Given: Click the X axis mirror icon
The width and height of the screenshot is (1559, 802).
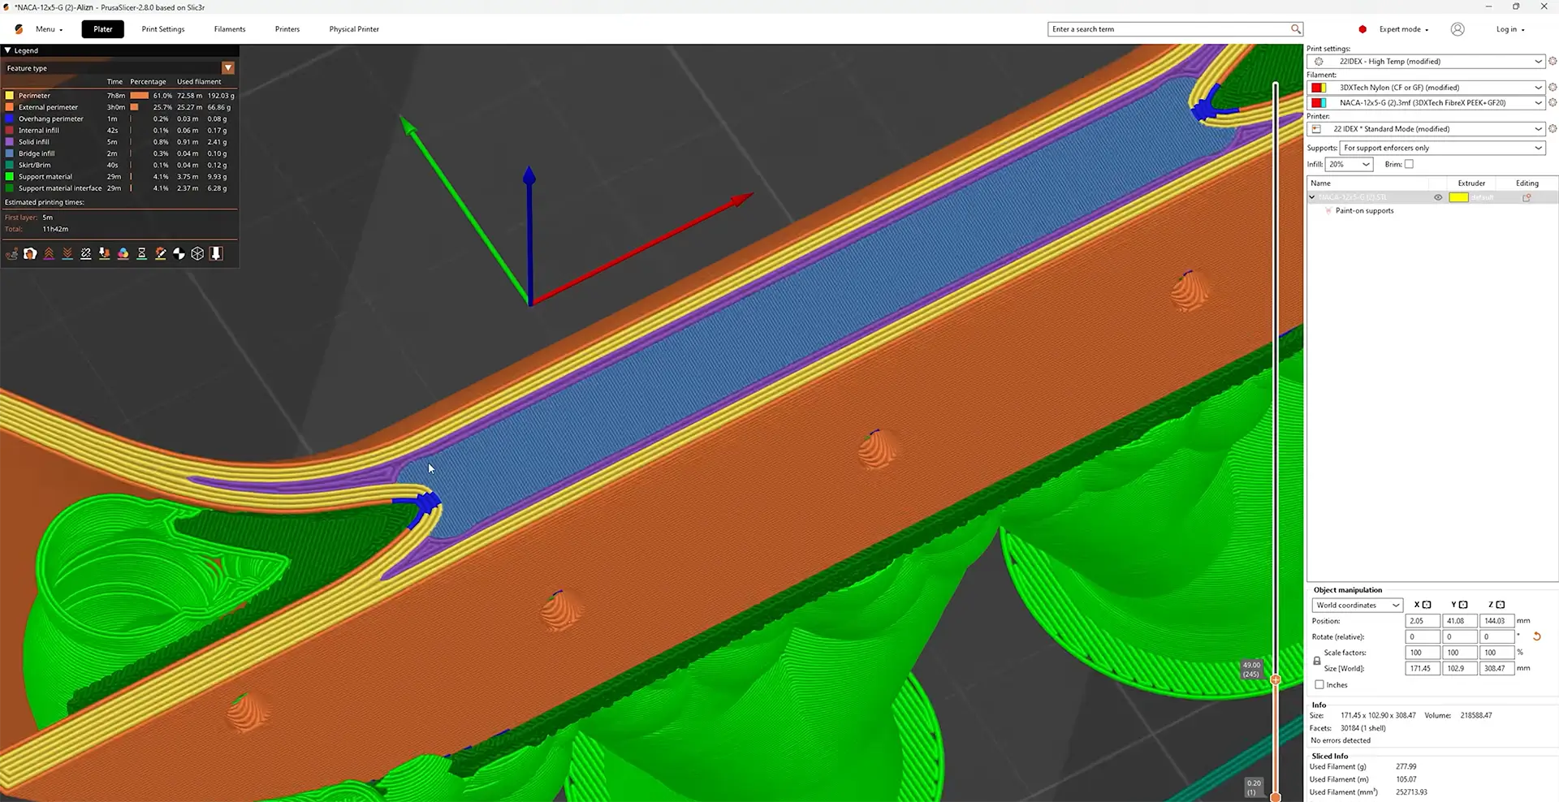Looking at the screenshot, I should 1427,605.
